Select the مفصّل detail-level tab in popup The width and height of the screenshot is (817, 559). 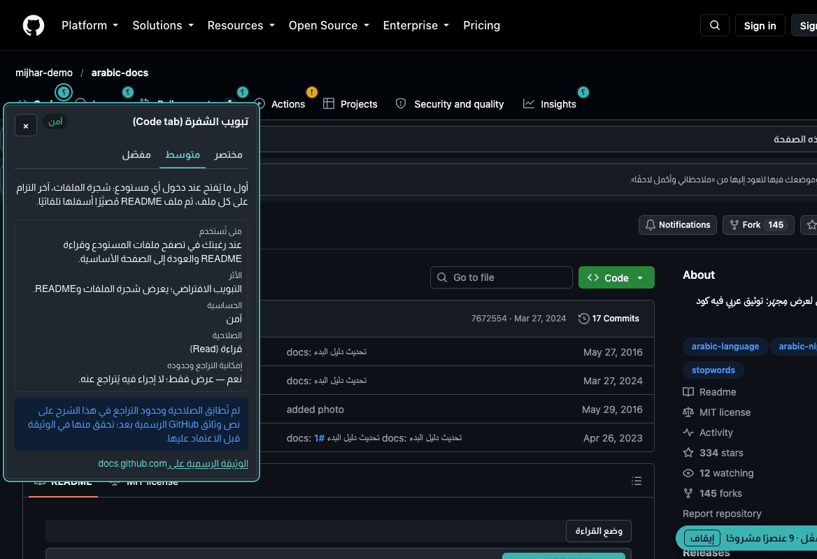(136, 154)
